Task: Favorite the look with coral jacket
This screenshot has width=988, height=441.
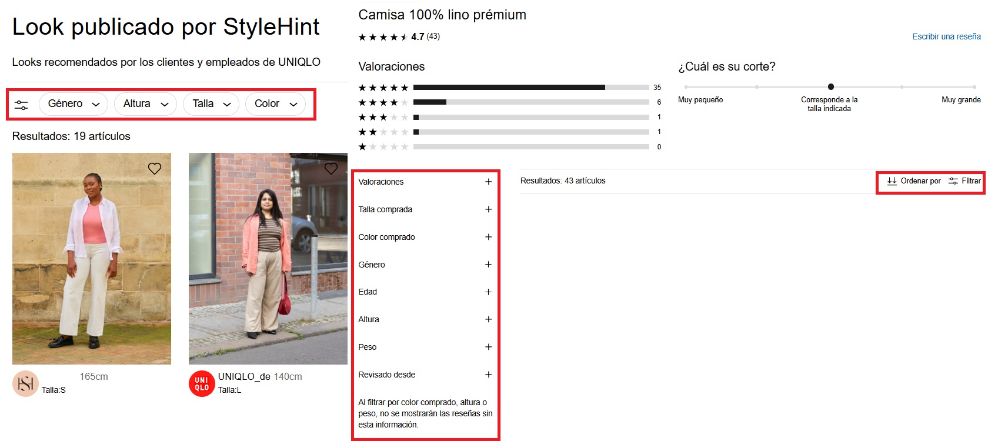Action: tap(331, 169)
